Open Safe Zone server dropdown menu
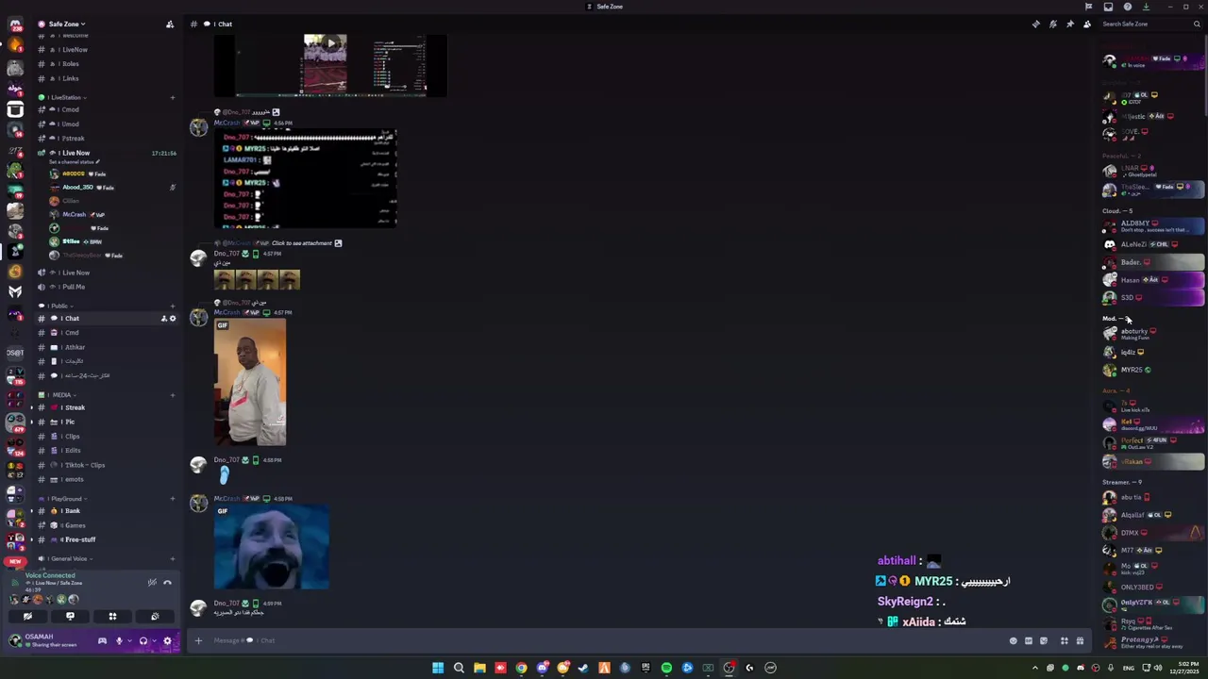Screen dimensions: 1208x679 [67, 24]
